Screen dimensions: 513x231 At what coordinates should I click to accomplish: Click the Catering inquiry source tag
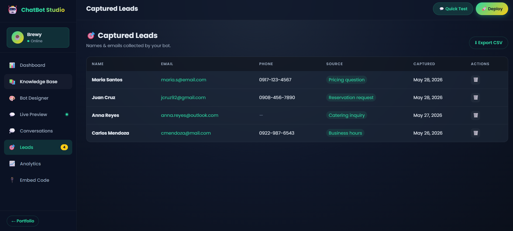pyautogui.click(x=347, y=115)
